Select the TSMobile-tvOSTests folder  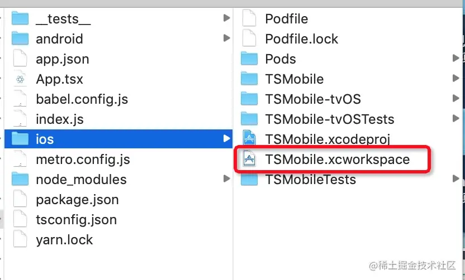click(x=329, y=119)
